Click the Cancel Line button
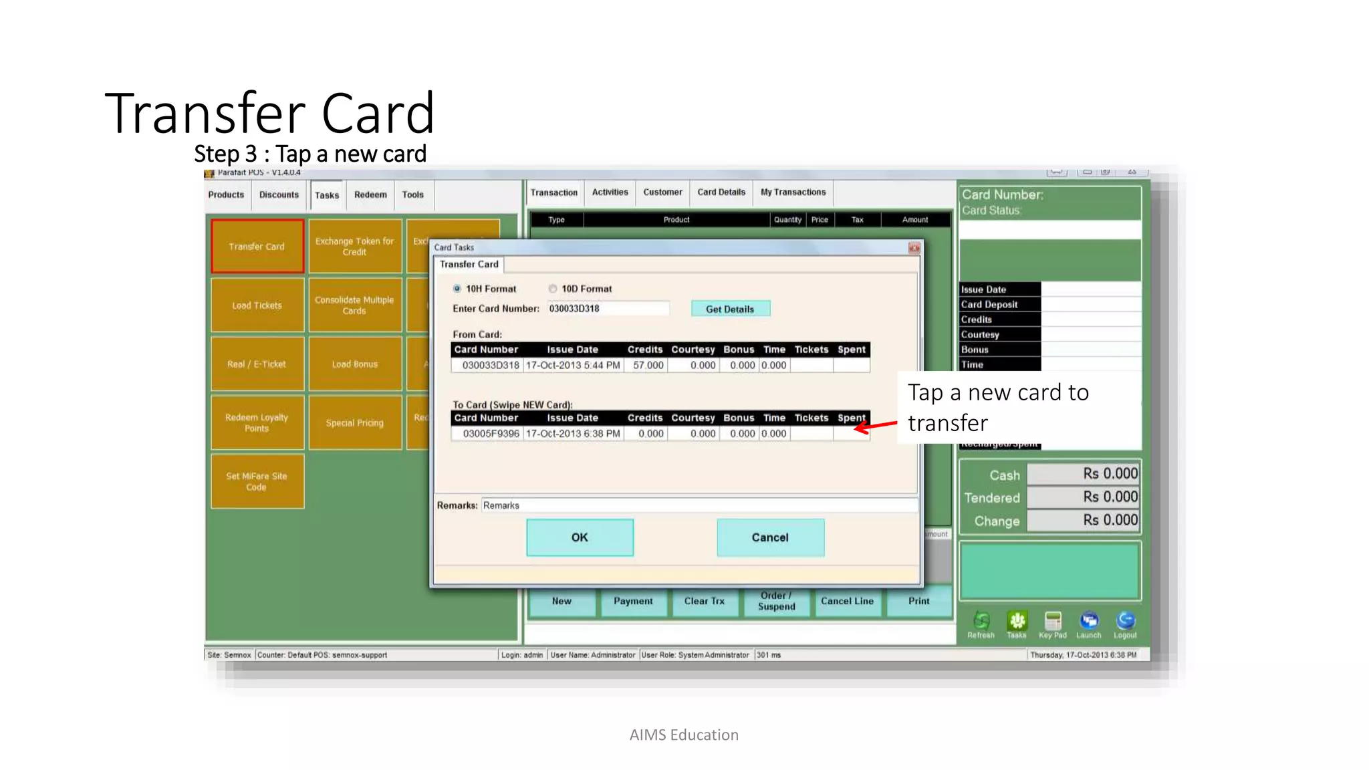Viewport: 1369px width, 770px height. [x=848, y=602]
